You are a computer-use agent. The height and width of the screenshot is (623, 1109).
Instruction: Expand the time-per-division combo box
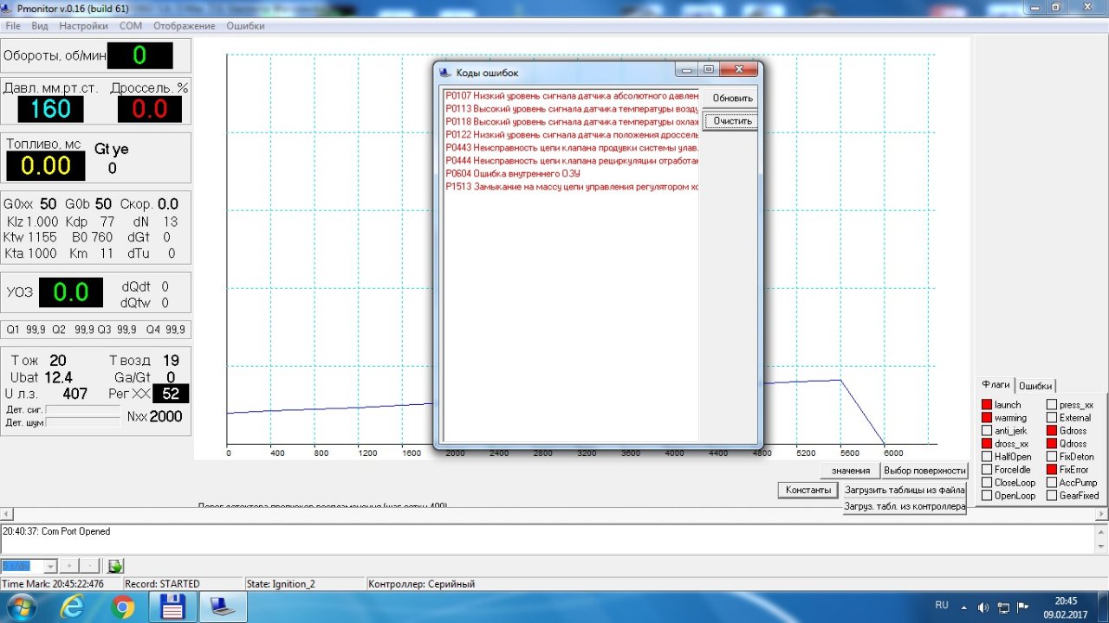49,566
